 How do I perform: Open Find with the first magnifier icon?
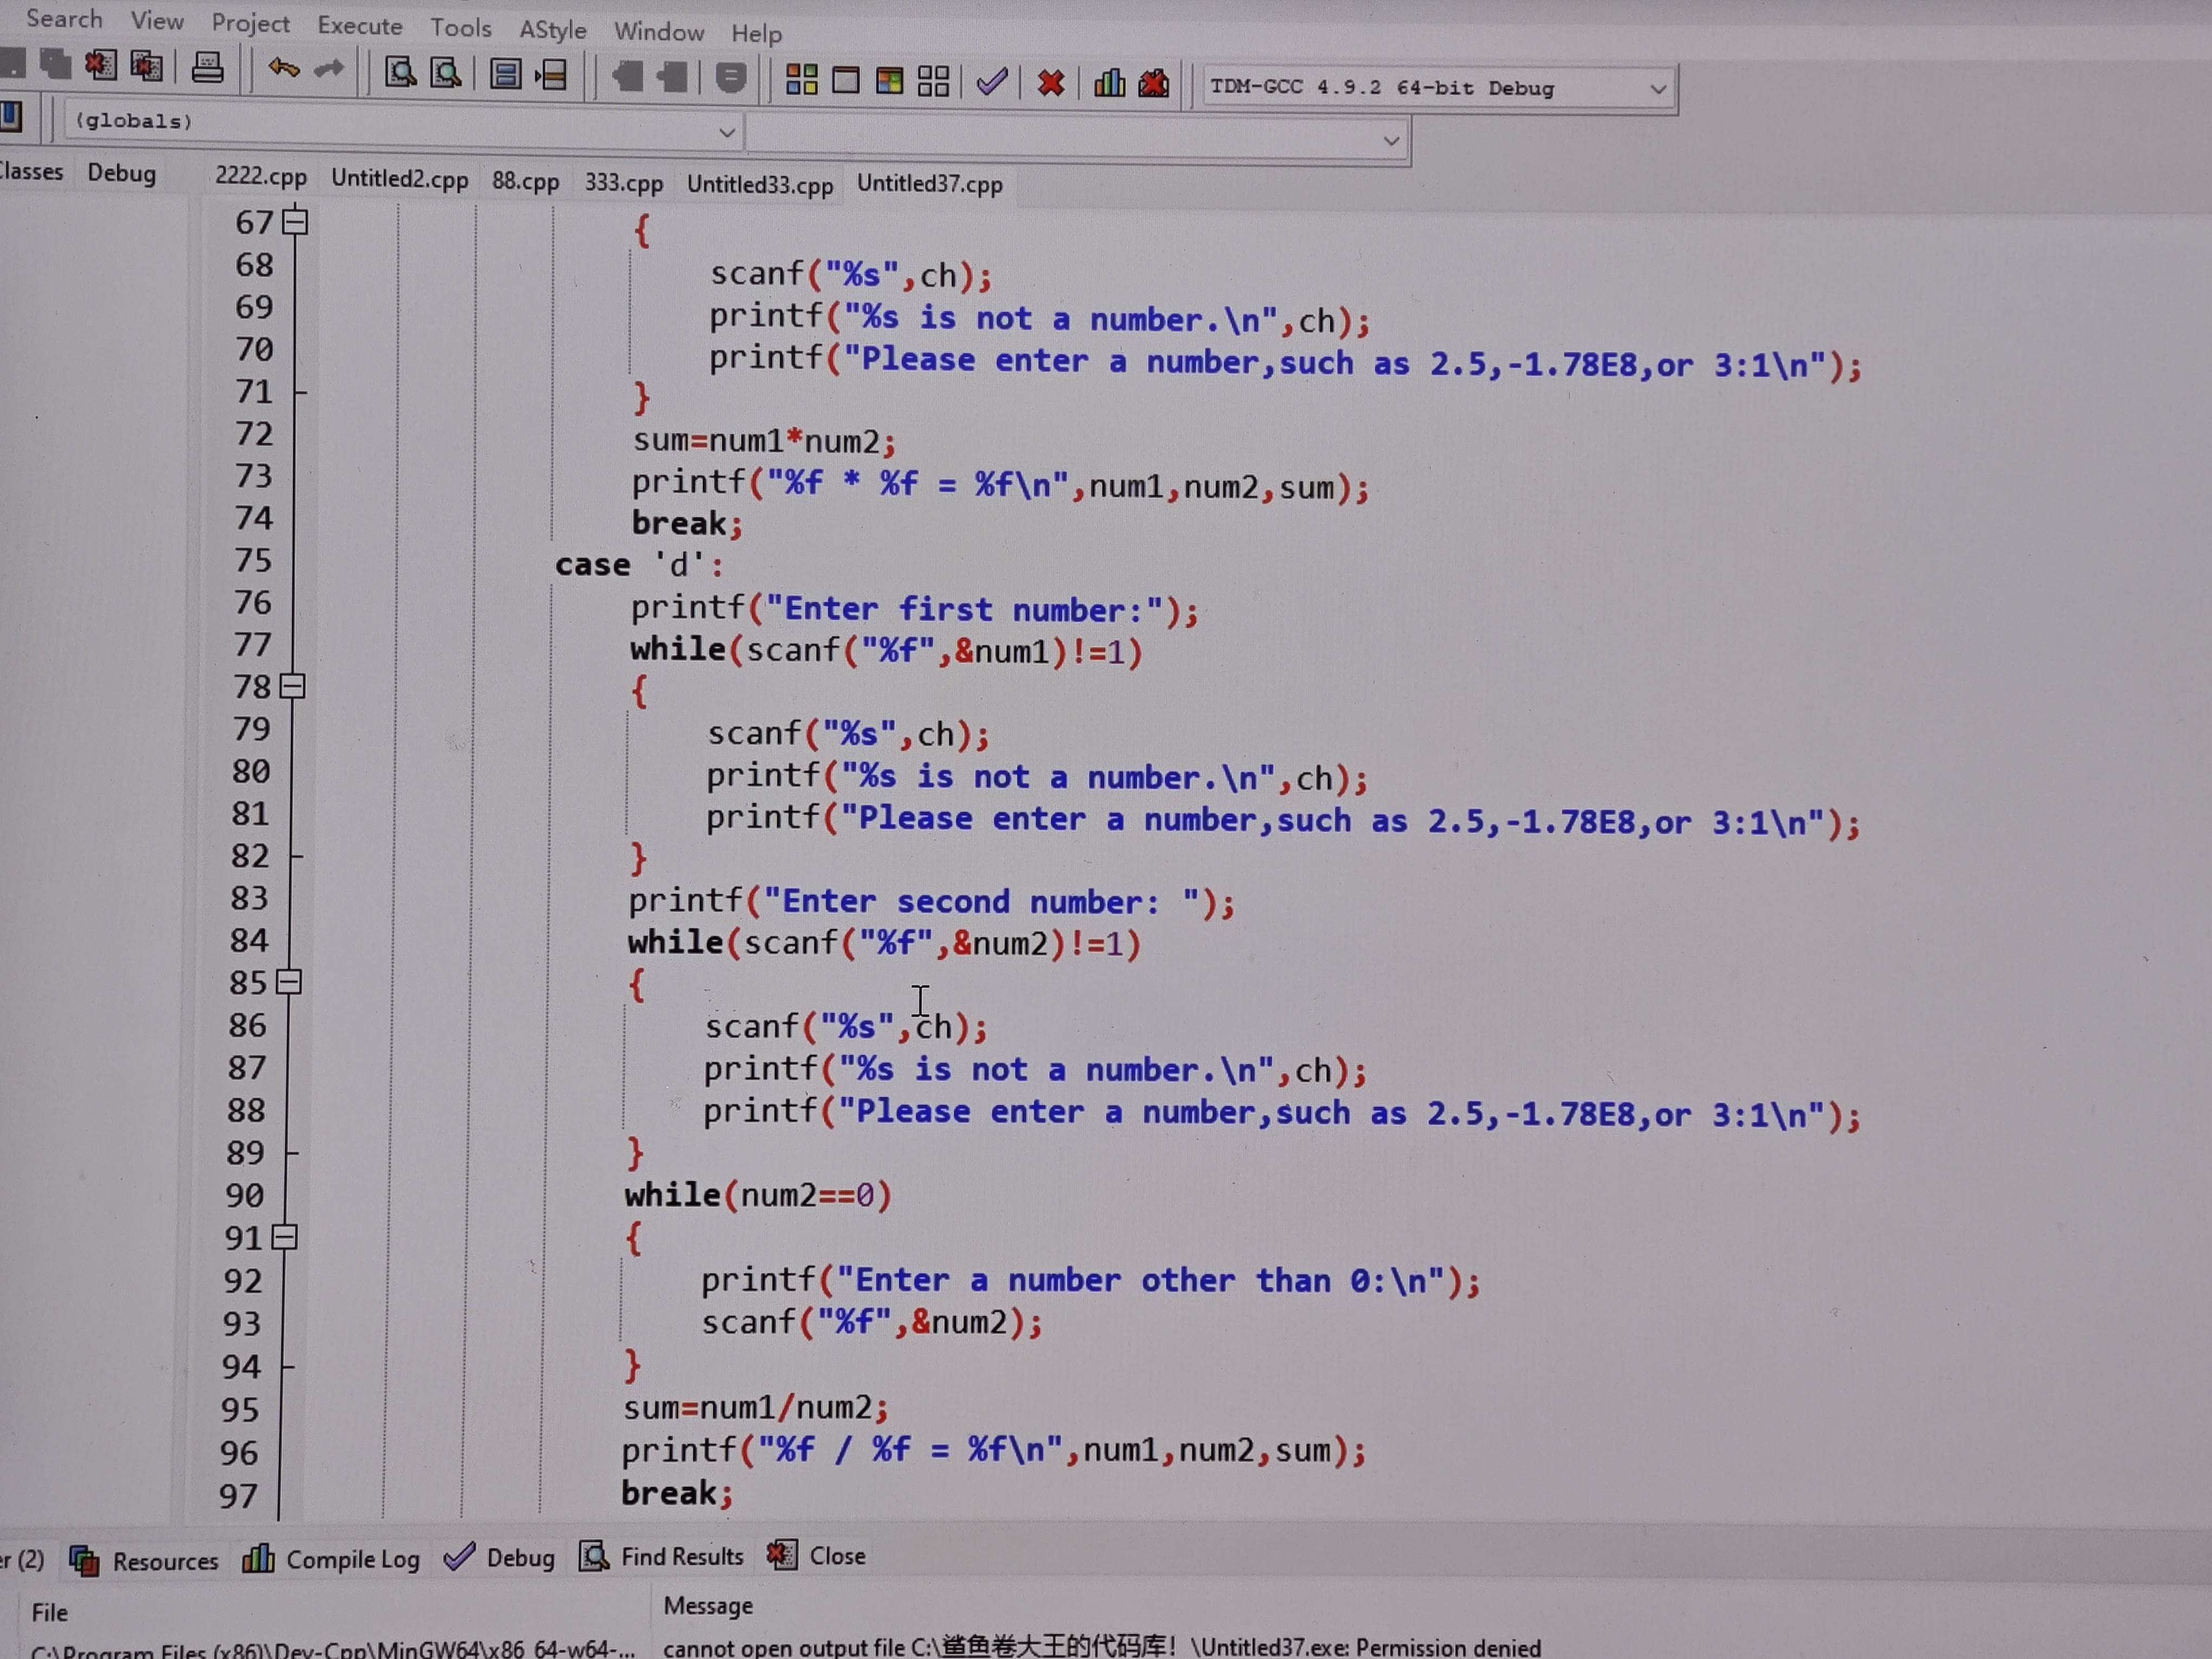tap(401, 73)
